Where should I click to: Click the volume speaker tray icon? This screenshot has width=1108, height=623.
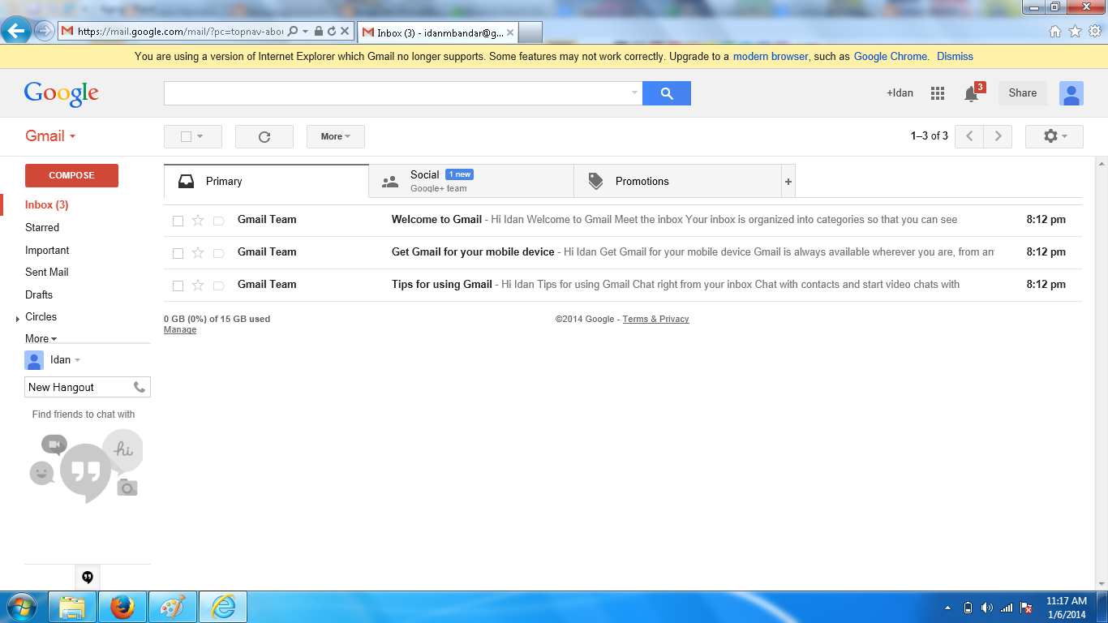pyautogui.click(x=986, y=608)
